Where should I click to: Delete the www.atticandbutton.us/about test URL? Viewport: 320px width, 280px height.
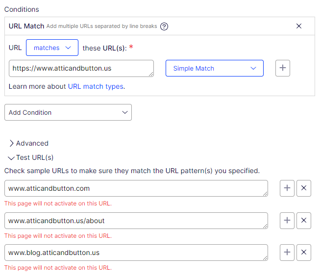click(304, 221)
